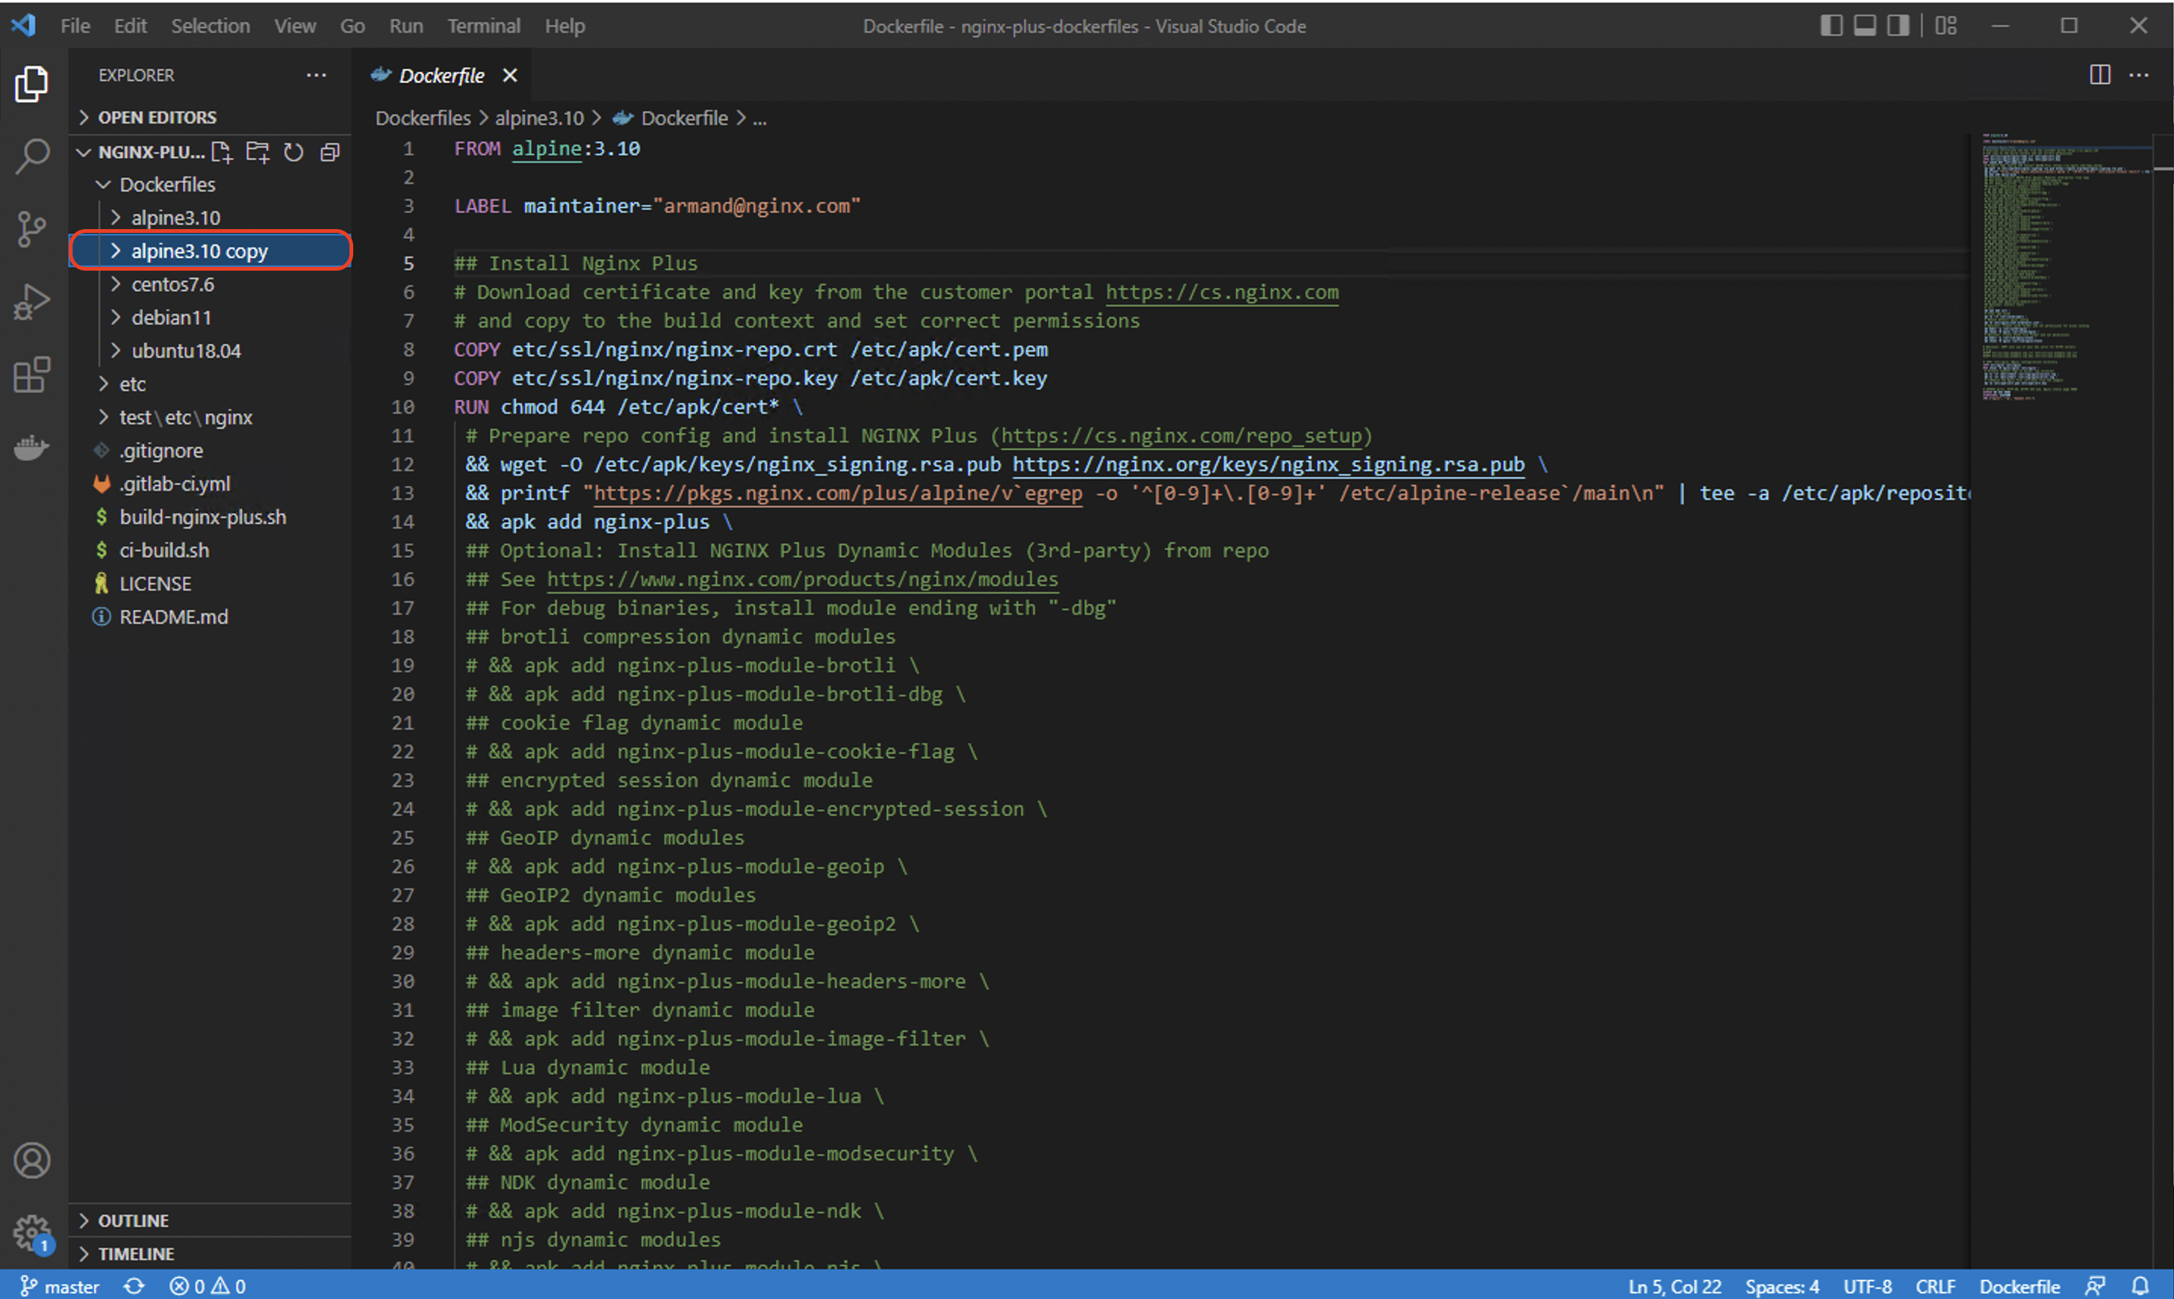Expand the debian11 folder
This screenshot has width=2174, height=1299.
tap(210, 318)
